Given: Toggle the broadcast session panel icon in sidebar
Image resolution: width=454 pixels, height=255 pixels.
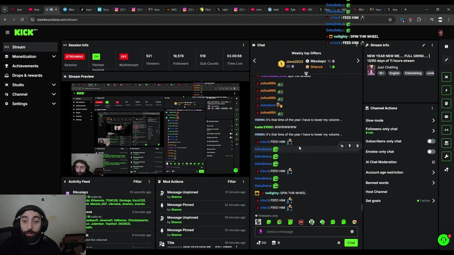Looking at the screenshot, I should tap(446, 130).
